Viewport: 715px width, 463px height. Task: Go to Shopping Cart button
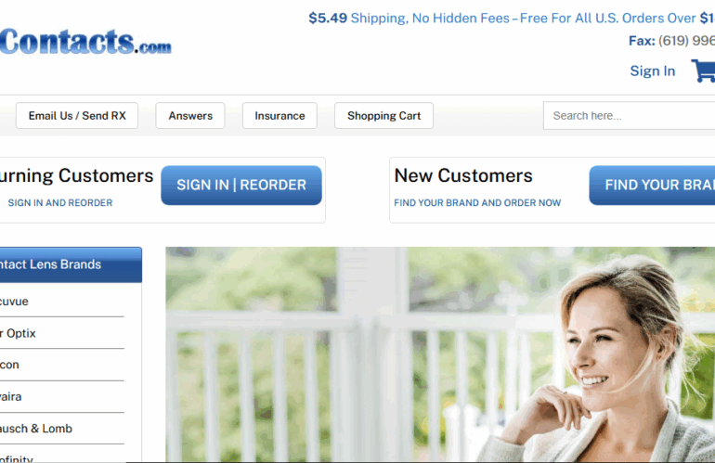(383, 116)
